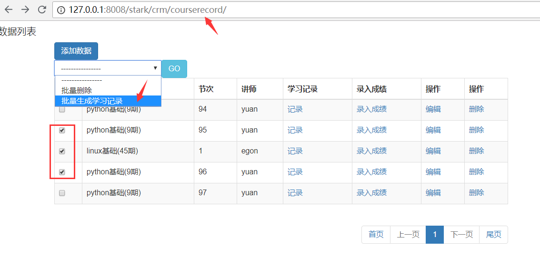The height and width of the screenshot is (257, 540).
Task: Click the 数据列表 page heading
Action: [18, 32]
